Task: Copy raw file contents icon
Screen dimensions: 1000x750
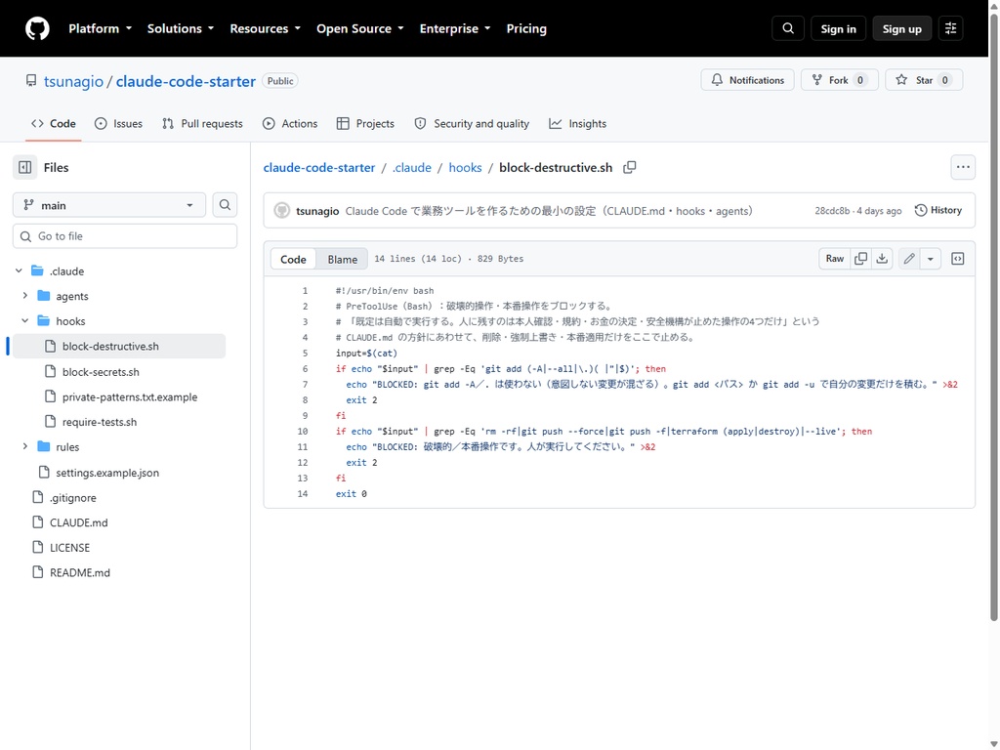Action: point(860,259)
